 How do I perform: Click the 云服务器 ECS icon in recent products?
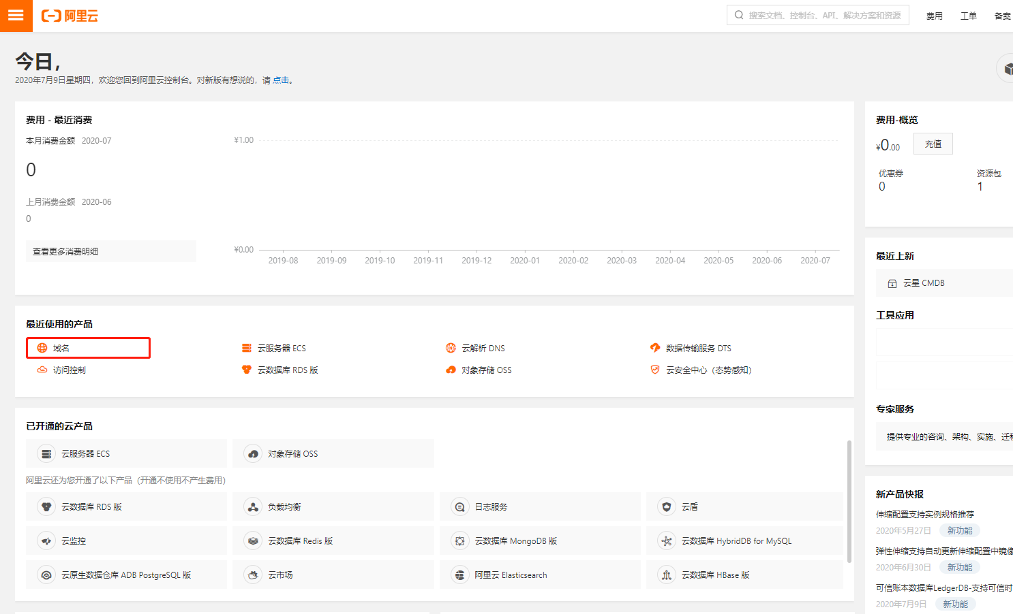point(247,348)
